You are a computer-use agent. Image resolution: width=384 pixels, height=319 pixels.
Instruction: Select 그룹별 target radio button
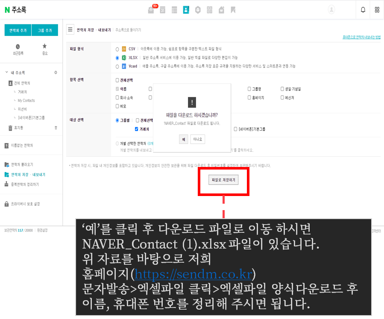(117, 120)
